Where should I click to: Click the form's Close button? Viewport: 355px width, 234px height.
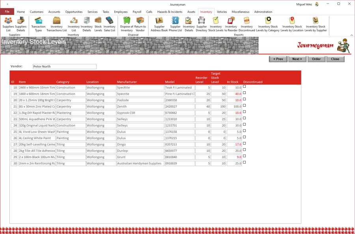pos(335,59)
